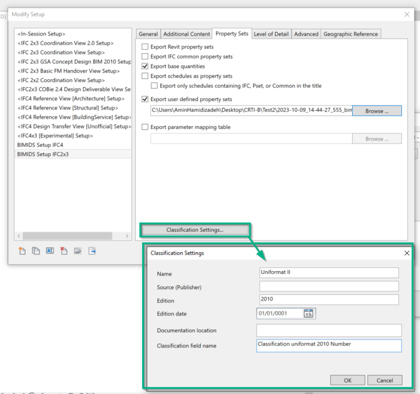Image resolution: width=420 pixels, height=394 pixels.
Task: Click the export setup icon
Action: [x=92, y=251]
